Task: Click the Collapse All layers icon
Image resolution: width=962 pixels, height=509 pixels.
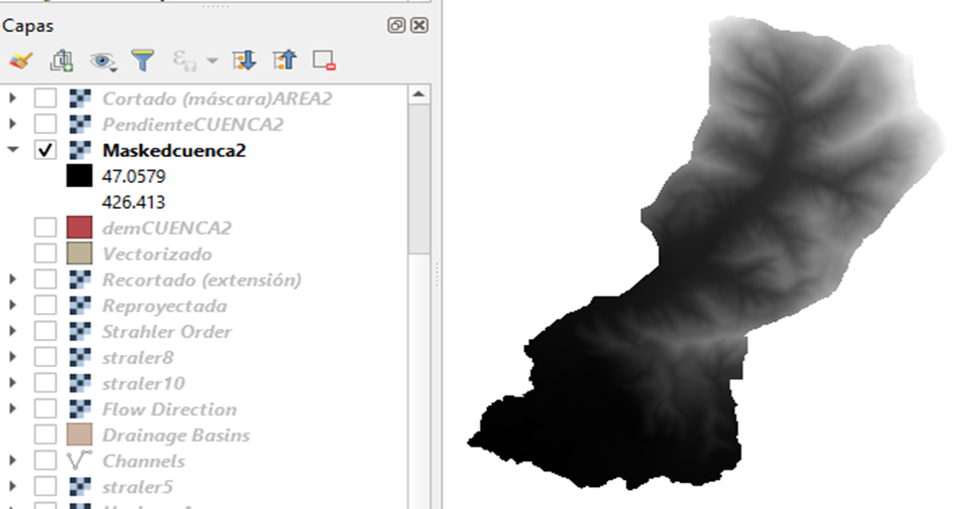Action: pyautogui.click(x=284, y=61)
